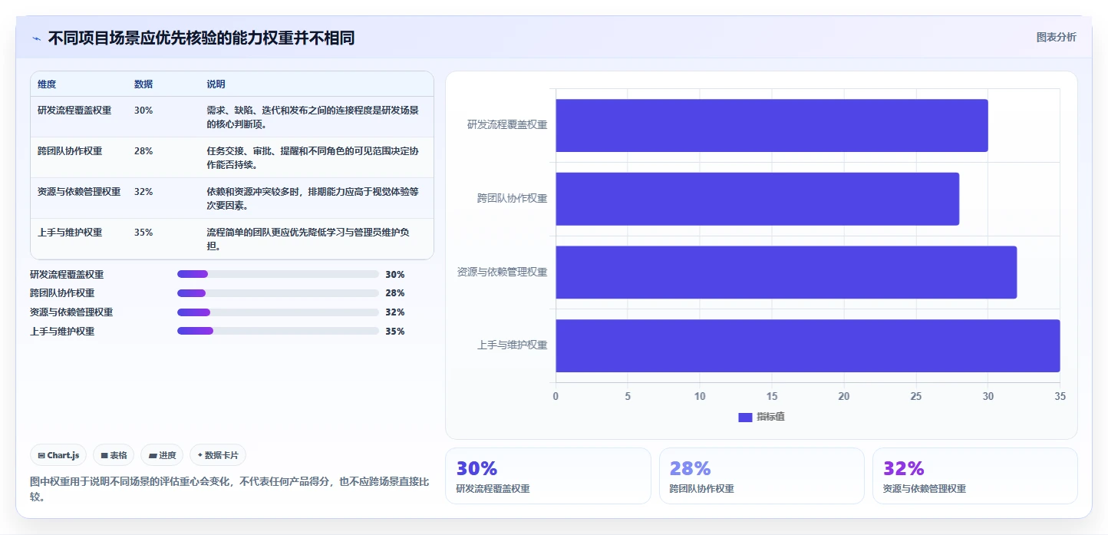Click the x-axis tick labeled 35
Image resolution: width=1108 pixels, height=535 pixels.
pos(1060,396)
